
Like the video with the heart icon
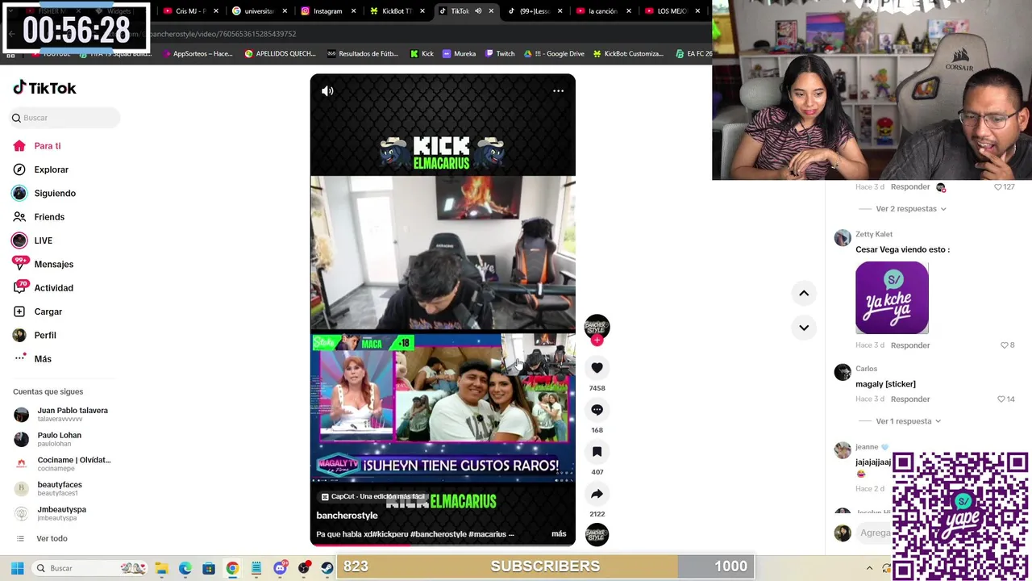(x=597, y=368)
